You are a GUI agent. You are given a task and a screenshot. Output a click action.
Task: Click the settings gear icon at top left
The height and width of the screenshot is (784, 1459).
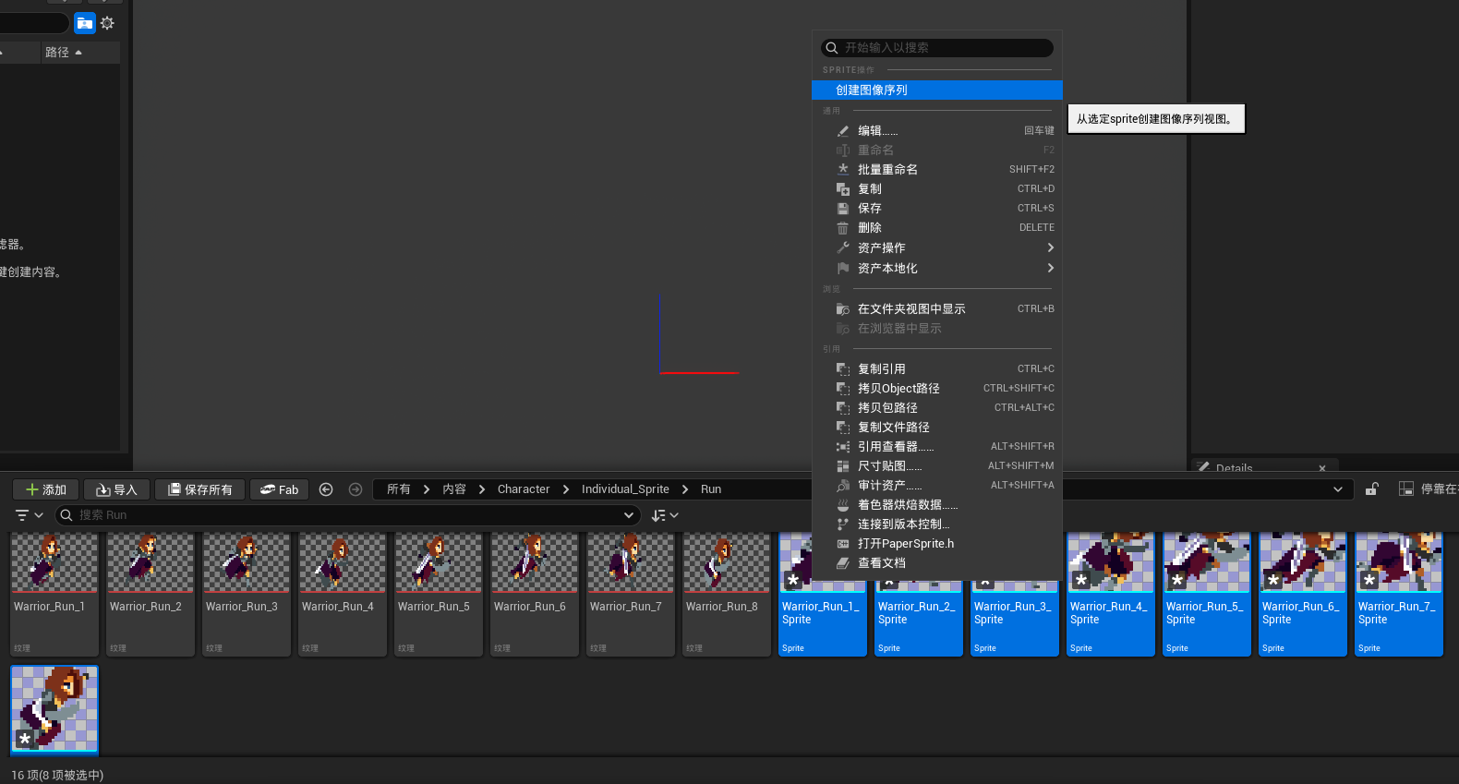click(107, 23)
